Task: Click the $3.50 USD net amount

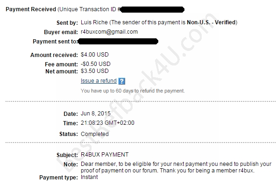Action: tap(95, 71)
